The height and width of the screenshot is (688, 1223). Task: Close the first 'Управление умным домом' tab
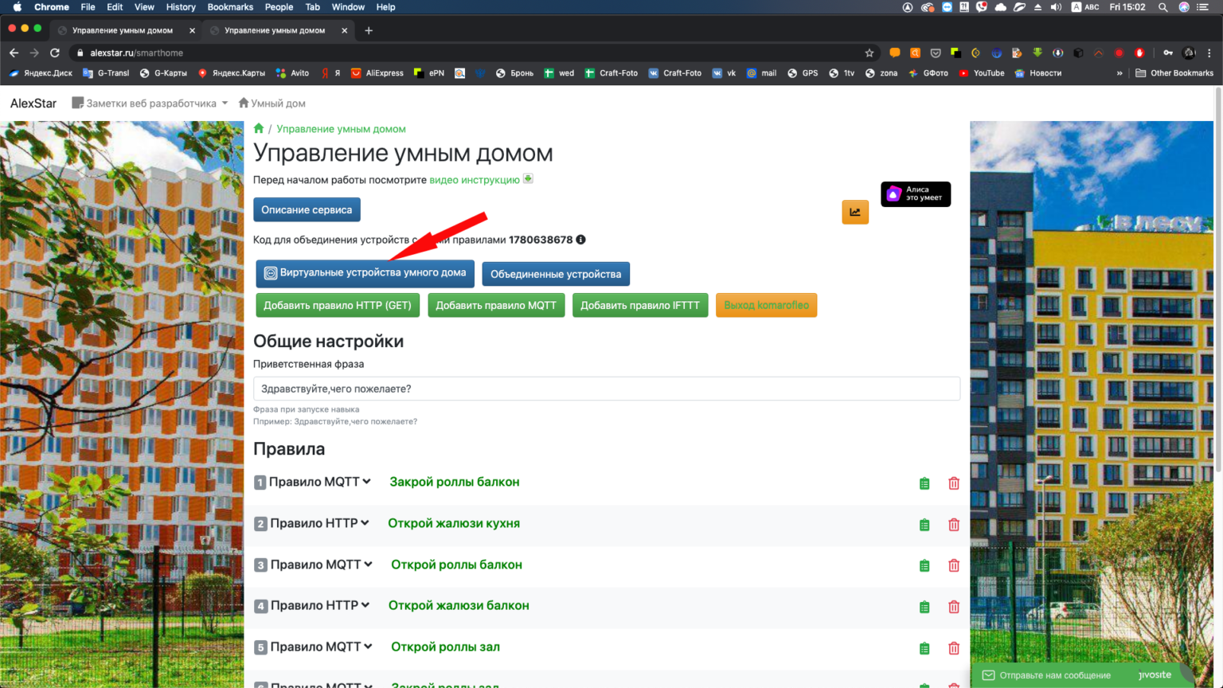pyautogui.click(x=192, y=30)
